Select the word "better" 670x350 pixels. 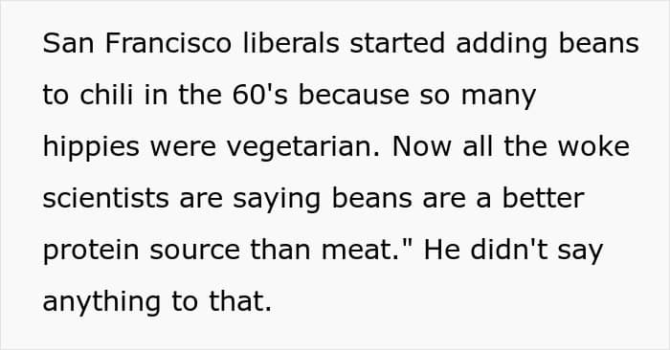[x=543, y=198]
